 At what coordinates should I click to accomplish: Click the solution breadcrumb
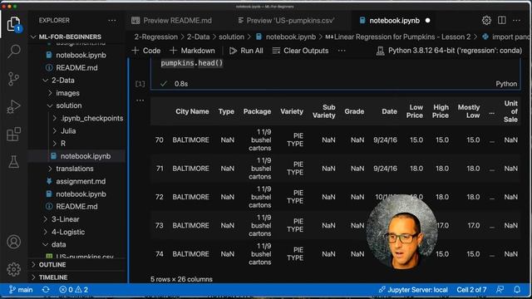[x=231, y=37]
